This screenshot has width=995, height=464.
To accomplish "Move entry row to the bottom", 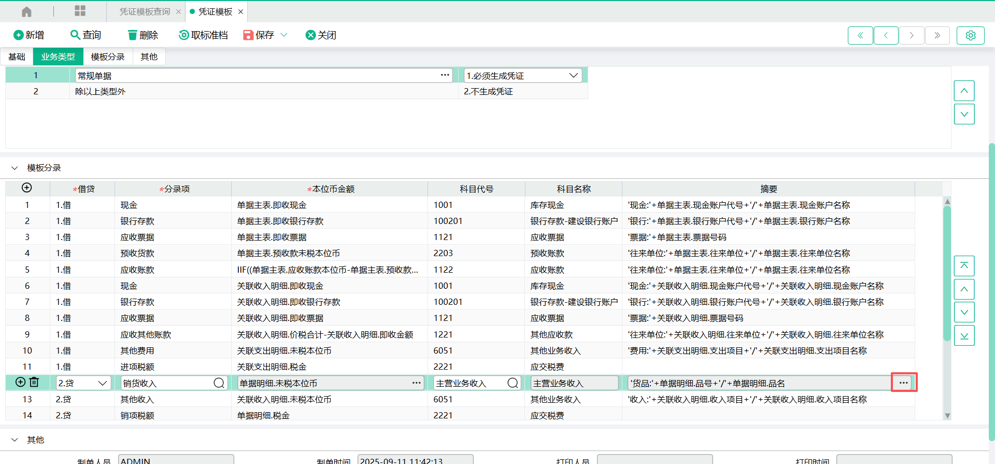I will point(964,335).
